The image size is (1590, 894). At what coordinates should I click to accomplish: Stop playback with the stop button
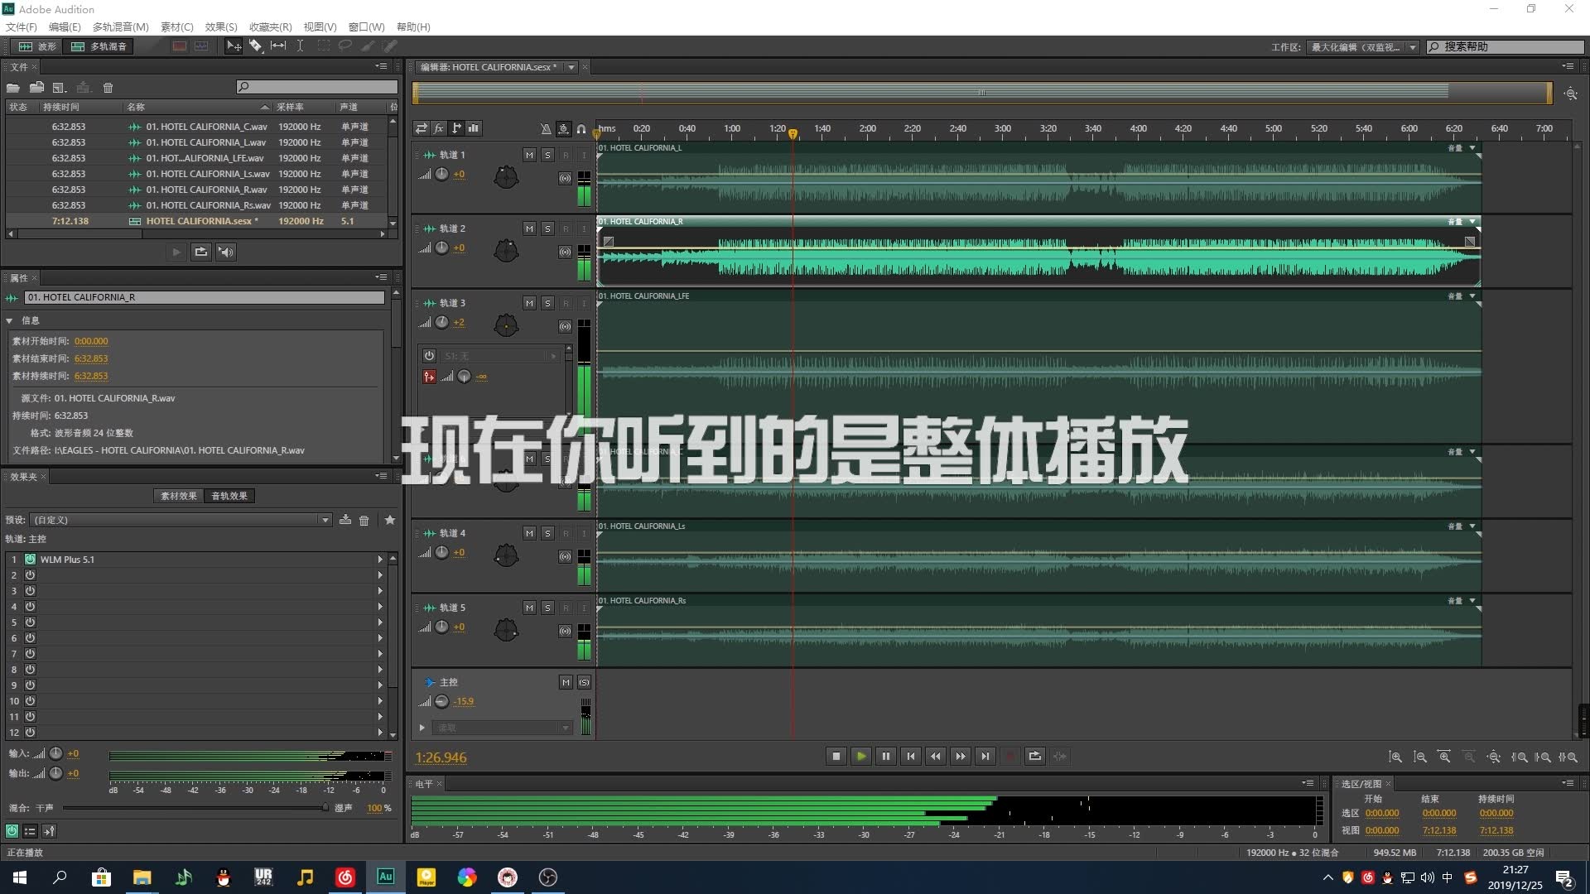pos(836,756)
